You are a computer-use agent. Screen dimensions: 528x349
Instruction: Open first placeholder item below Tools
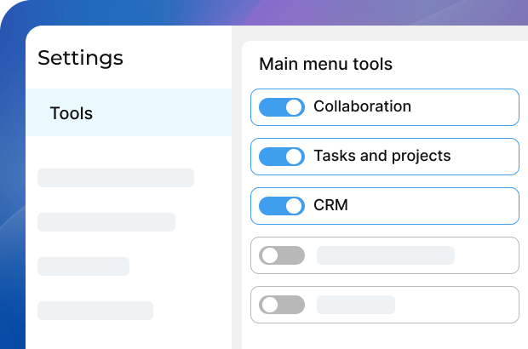click(116, 178)
